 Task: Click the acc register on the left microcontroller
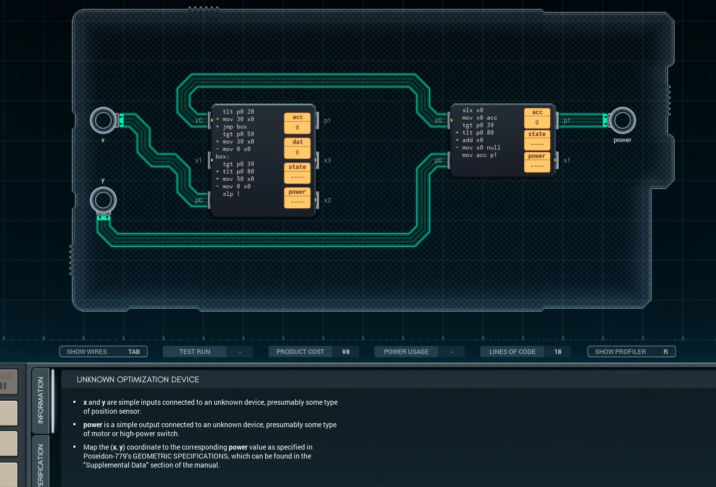point(297,122)
